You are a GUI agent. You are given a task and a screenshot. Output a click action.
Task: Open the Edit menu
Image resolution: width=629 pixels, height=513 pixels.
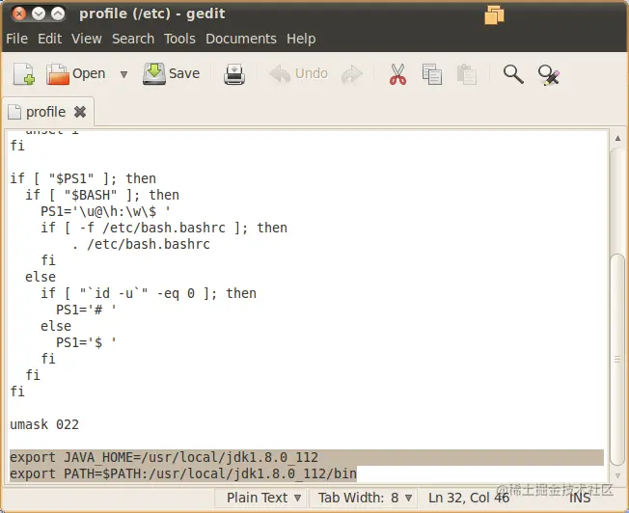(x=50, y=39)
